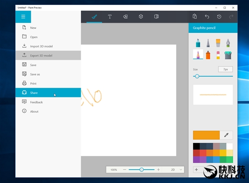Click the Paste clipboard icon

pos(195,17)
